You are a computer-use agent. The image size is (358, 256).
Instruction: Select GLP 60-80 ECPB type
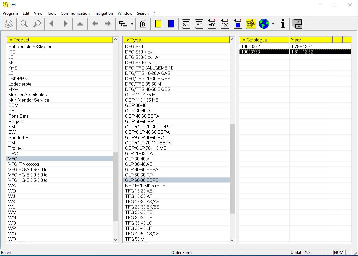176,180
